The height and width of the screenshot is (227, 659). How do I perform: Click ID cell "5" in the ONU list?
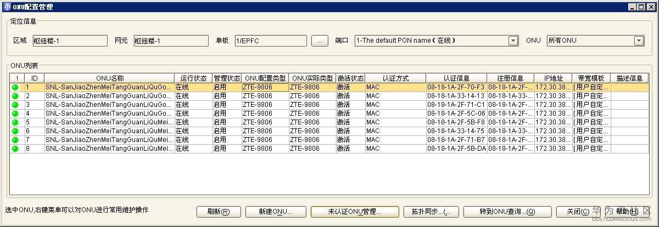(x=34, y=122)
